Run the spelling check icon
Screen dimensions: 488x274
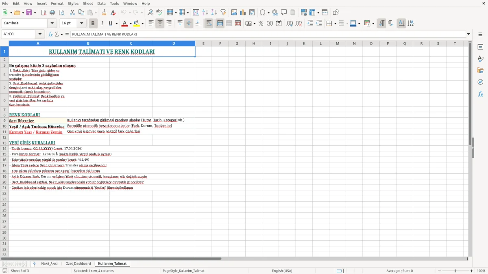159,13
